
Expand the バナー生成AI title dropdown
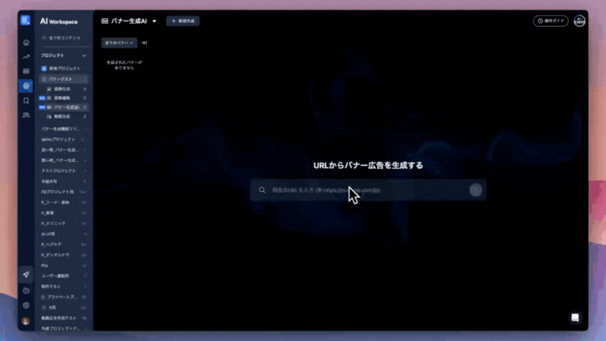155,21
